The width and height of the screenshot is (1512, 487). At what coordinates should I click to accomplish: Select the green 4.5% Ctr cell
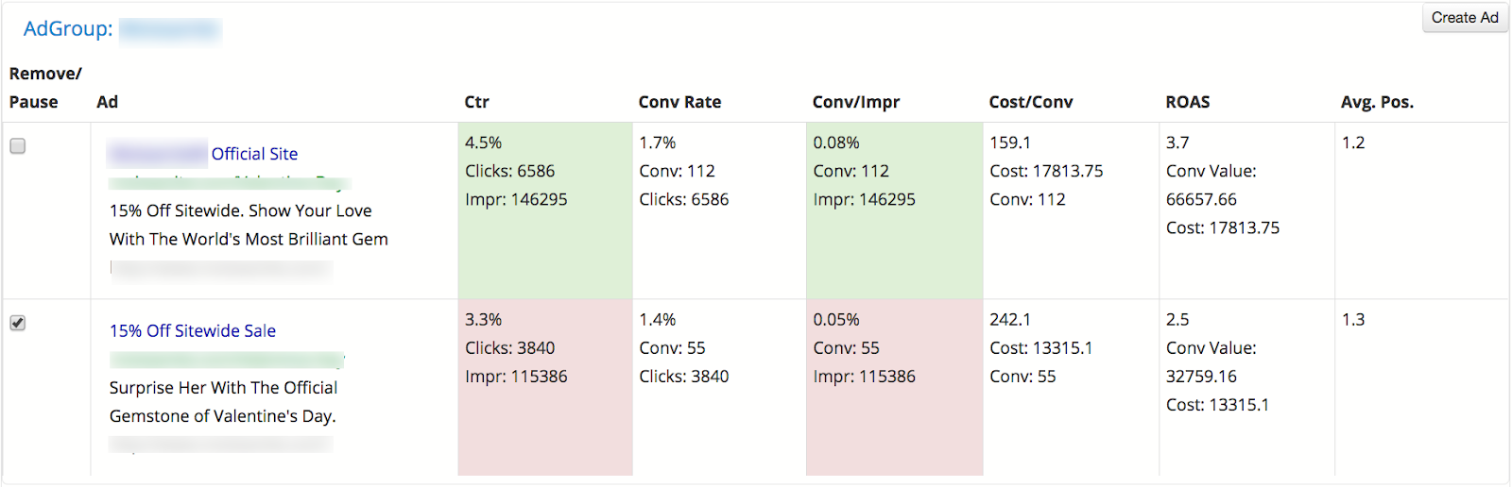coord(545,210)
